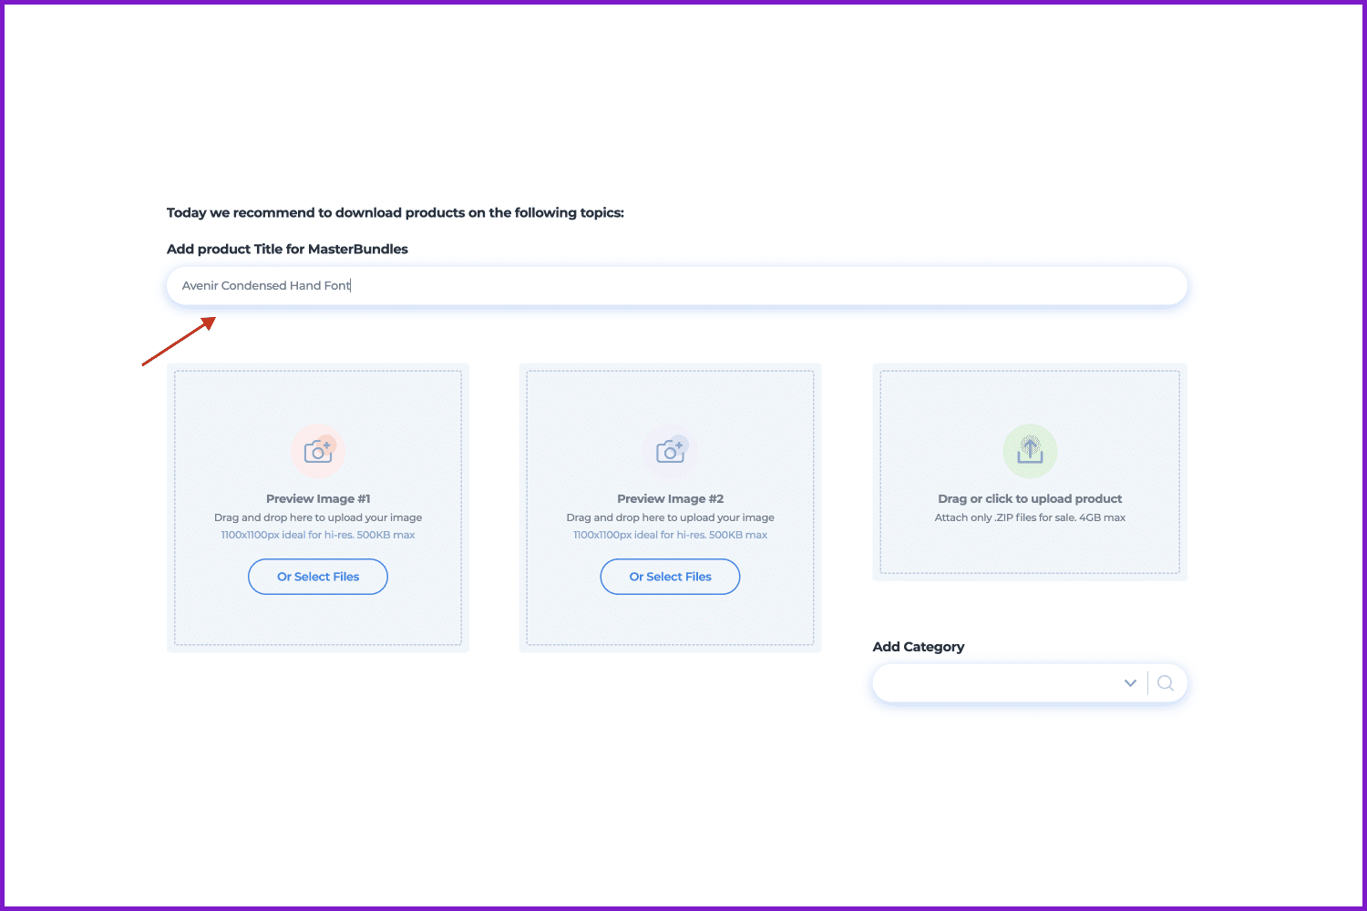The width and height of the screenshot is (1367, 911).
Task: Click the search magnifier in Add Category
Action: coord(1166,683)
